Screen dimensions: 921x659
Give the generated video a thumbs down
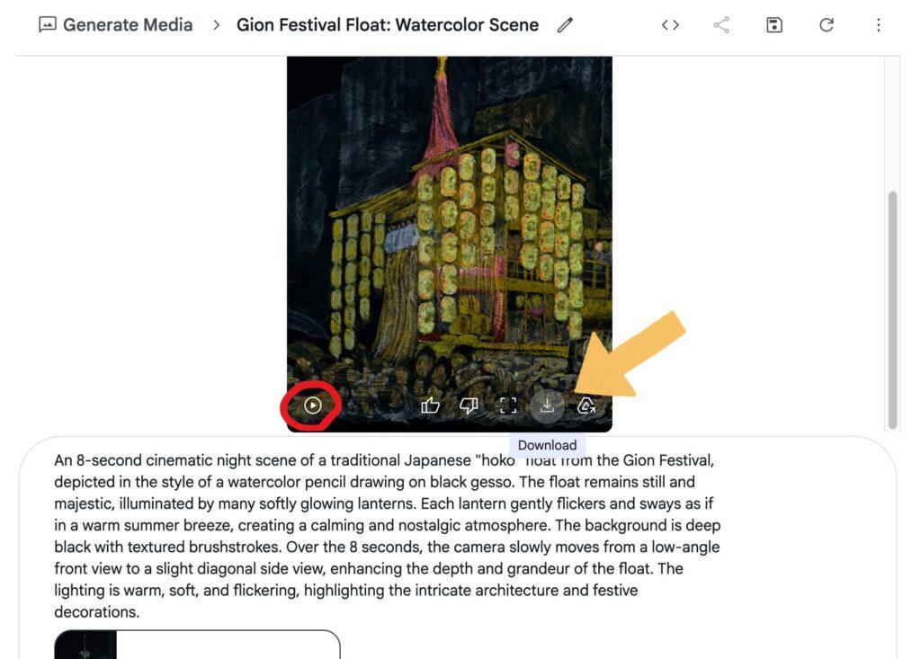pos(469,405)
